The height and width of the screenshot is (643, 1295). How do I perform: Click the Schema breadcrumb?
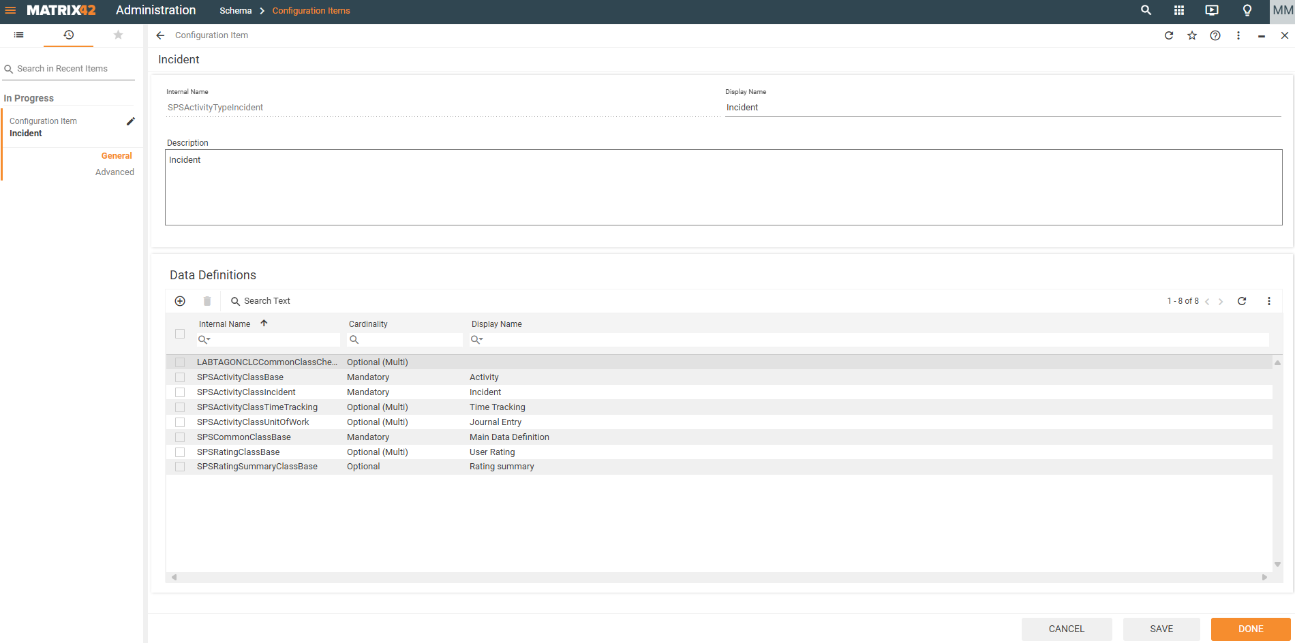point(236,11)
